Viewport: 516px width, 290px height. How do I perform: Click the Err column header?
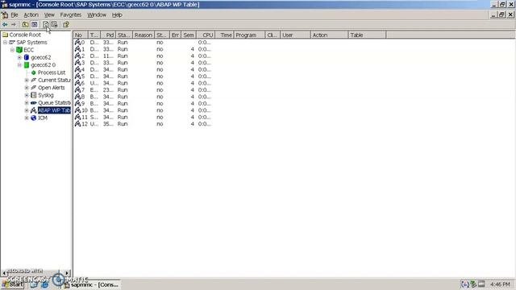[x=175, y=35]
